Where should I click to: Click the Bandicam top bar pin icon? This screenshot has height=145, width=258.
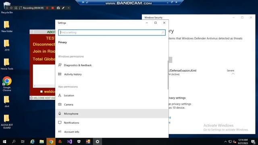click(x=83, y=2)
